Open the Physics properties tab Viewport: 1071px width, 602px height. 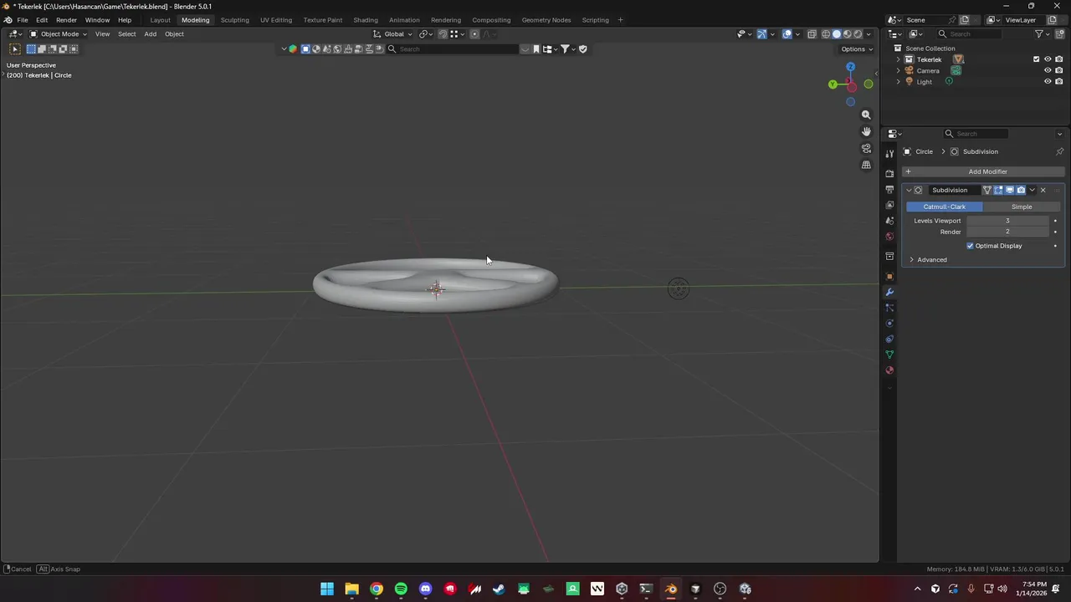point(889,323)
